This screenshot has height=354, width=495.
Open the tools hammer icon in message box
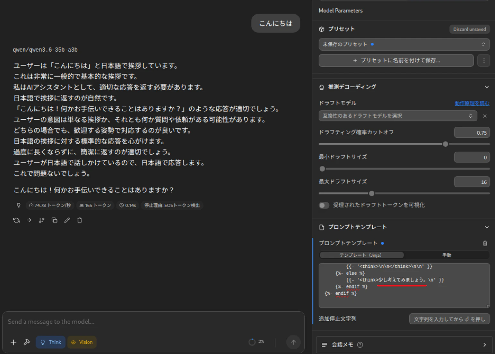coord(27,342)
